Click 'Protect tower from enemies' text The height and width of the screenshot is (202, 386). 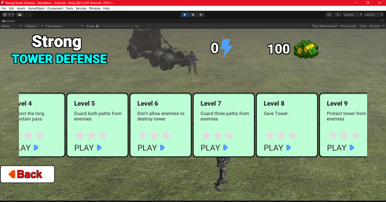click(x=346, y=116)
